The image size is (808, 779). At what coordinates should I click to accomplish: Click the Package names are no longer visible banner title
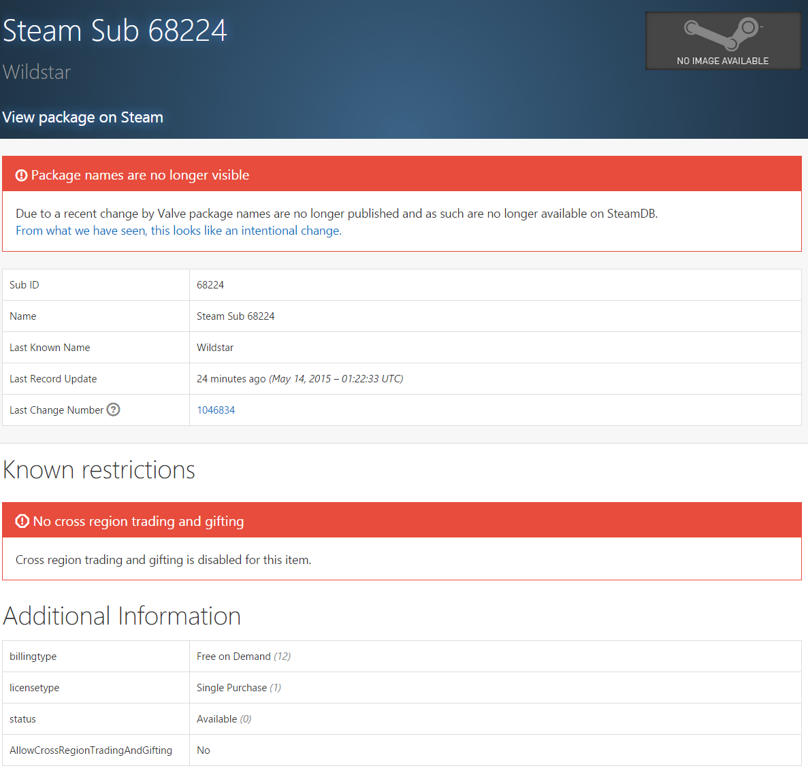tap(140, 176)
